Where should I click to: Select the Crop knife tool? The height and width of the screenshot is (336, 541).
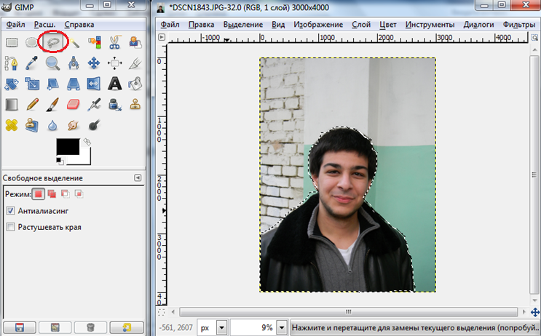[x=135, y=63]
